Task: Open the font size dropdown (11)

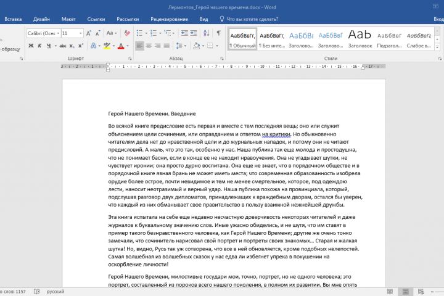Action: [x=81, y=33]
